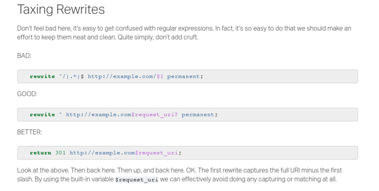The height and width of the screenshot is (191, 379).
Task: Click the BETTER: label
Action: point(29,132)
